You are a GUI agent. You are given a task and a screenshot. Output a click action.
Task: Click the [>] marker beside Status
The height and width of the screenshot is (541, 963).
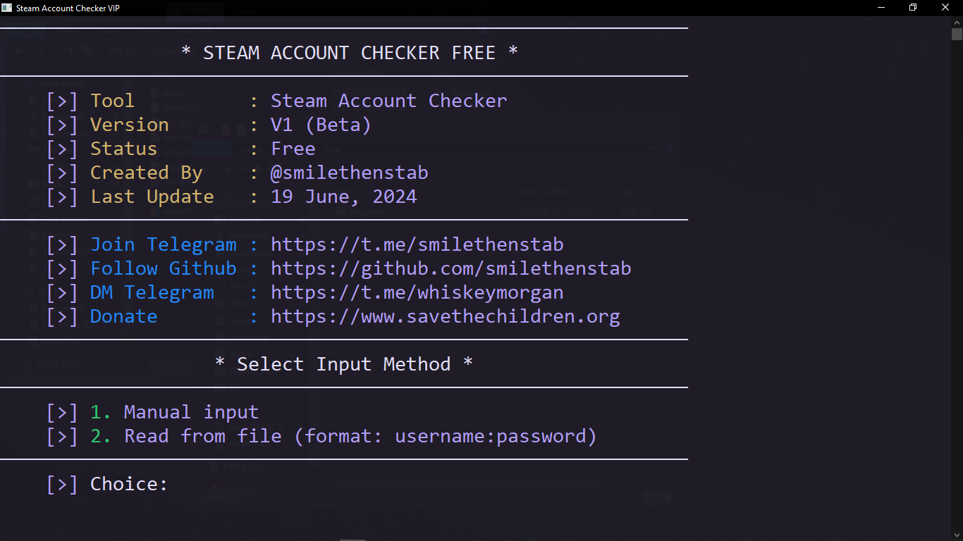coord(62,149)
